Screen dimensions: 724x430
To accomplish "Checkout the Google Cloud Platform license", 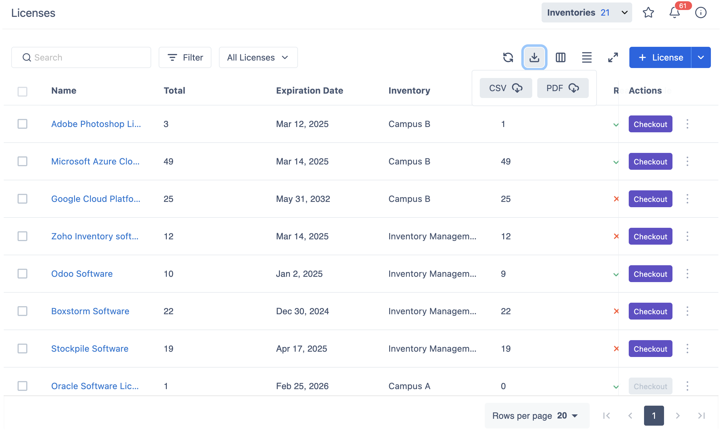I will point(650,199).
